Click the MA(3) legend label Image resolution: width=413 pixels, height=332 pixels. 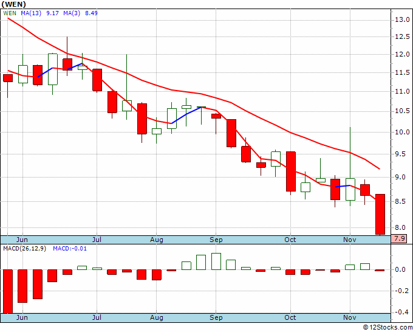coord(72,13)
